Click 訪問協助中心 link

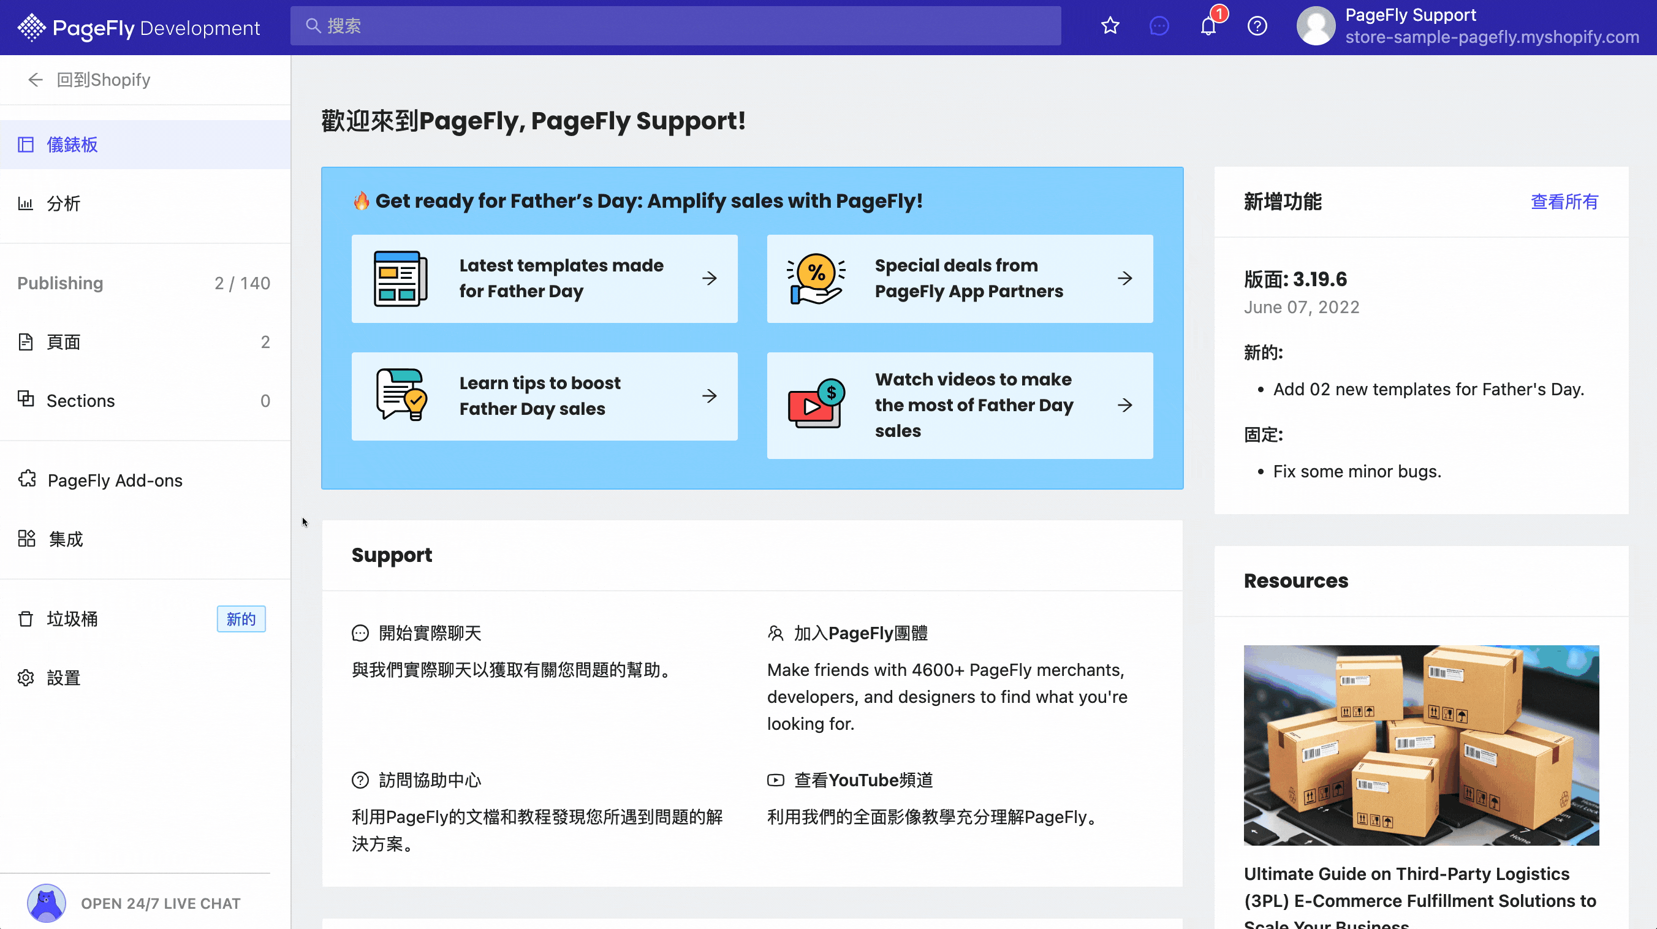430,779
